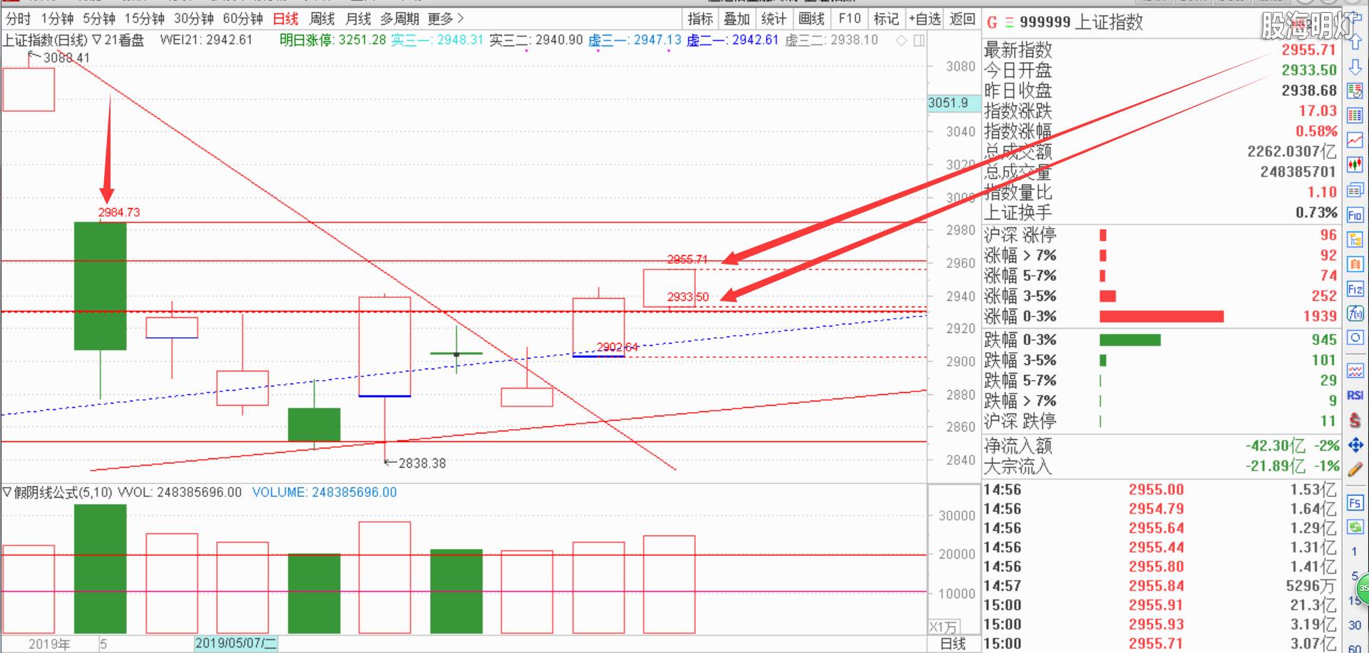The height and width of the screenshot is (653, 1369).
Task: Click the blue four-way move arrows icon
Action: point(1355,446)
